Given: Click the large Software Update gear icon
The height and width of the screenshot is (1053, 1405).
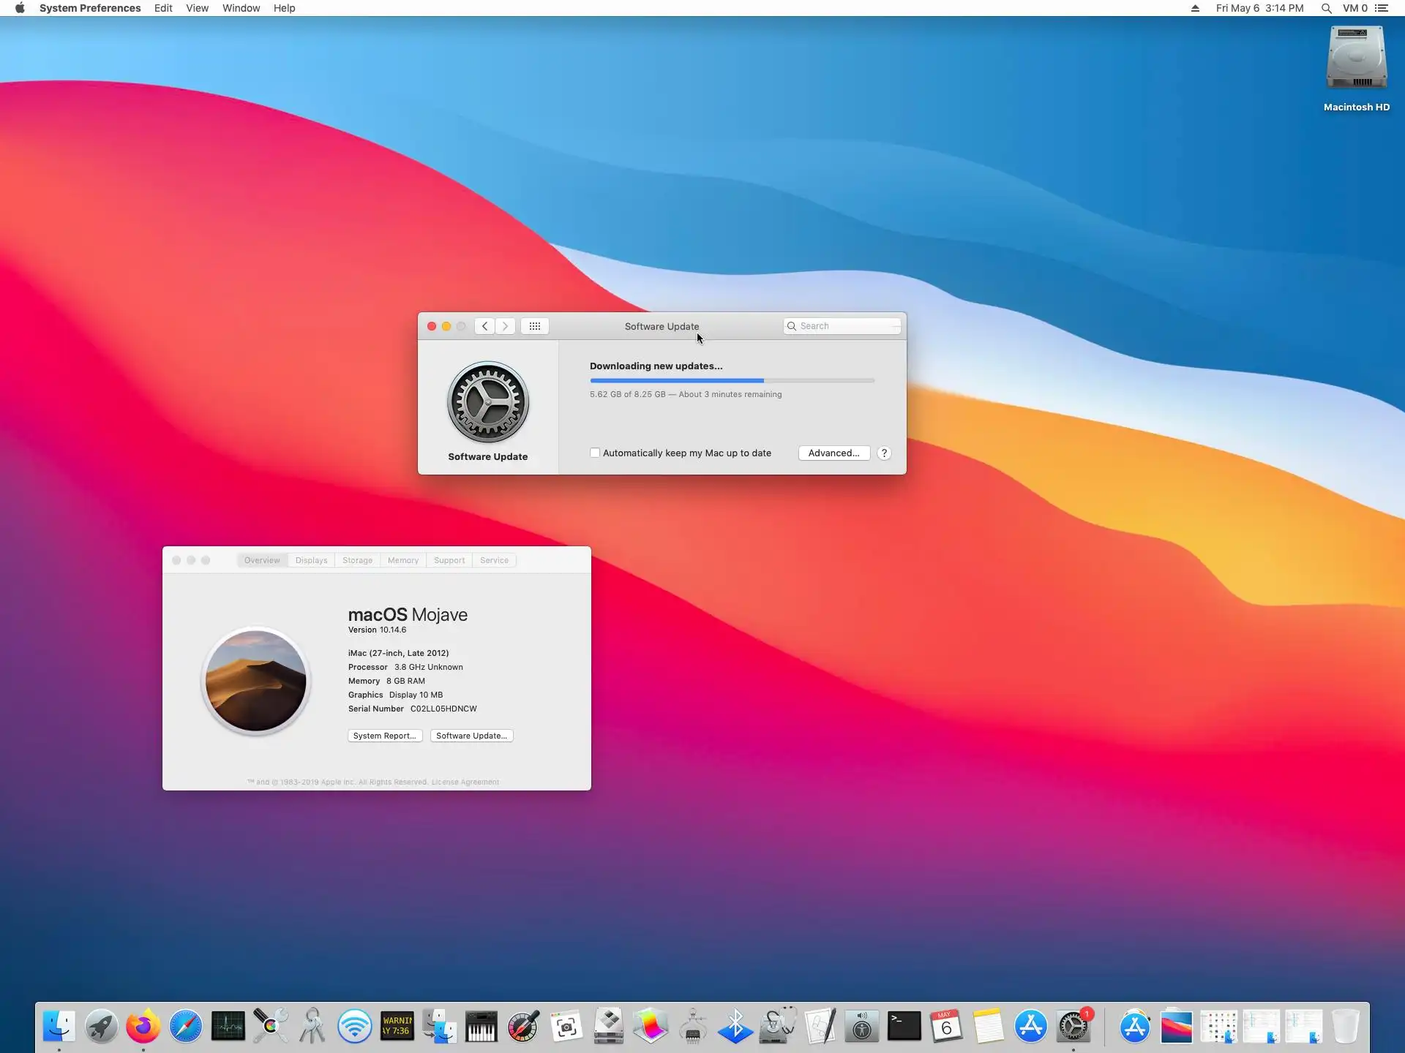Looking at the screenshot, I should (488, 402).
